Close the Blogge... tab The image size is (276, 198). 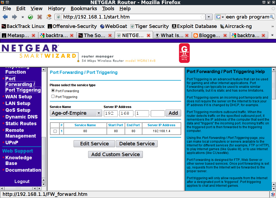tap(225, 36)
